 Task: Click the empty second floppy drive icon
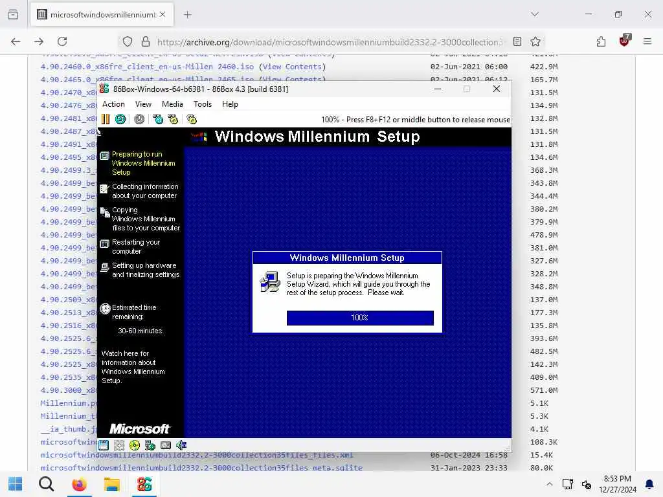tap(119, 445)
